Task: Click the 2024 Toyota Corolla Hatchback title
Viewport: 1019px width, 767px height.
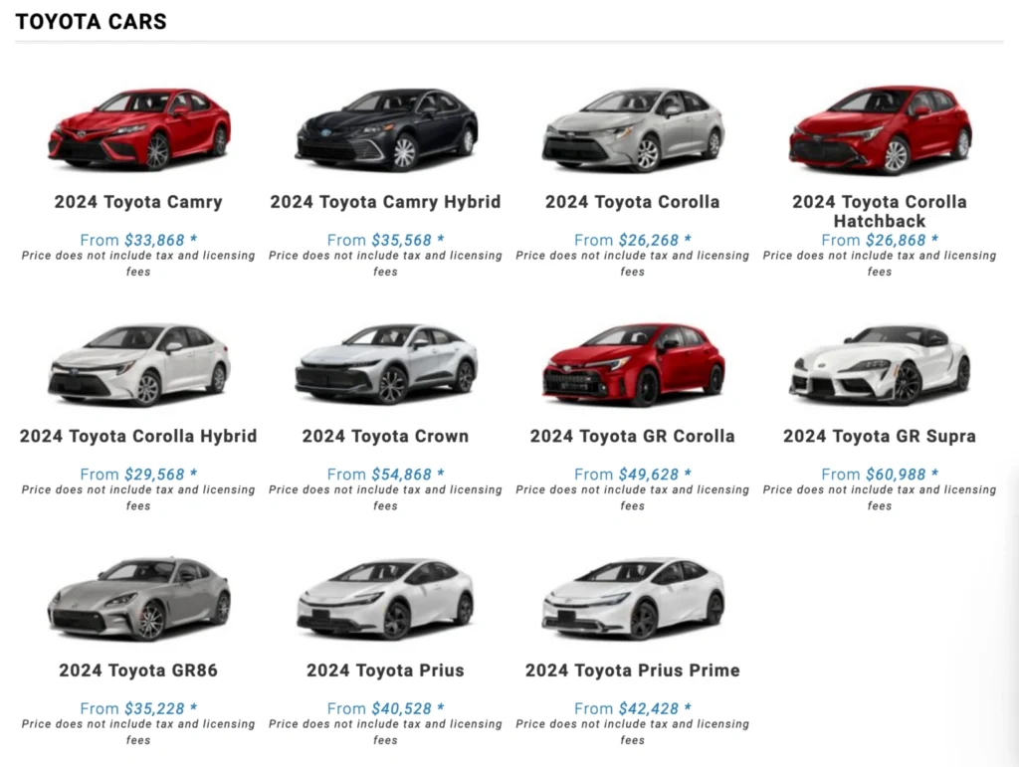Action: coord(880,211)
